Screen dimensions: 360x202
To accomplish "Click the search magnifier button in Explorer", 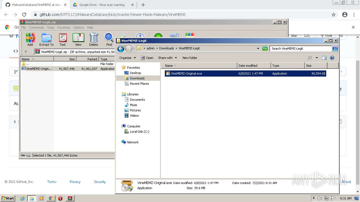I will [335, 49].
